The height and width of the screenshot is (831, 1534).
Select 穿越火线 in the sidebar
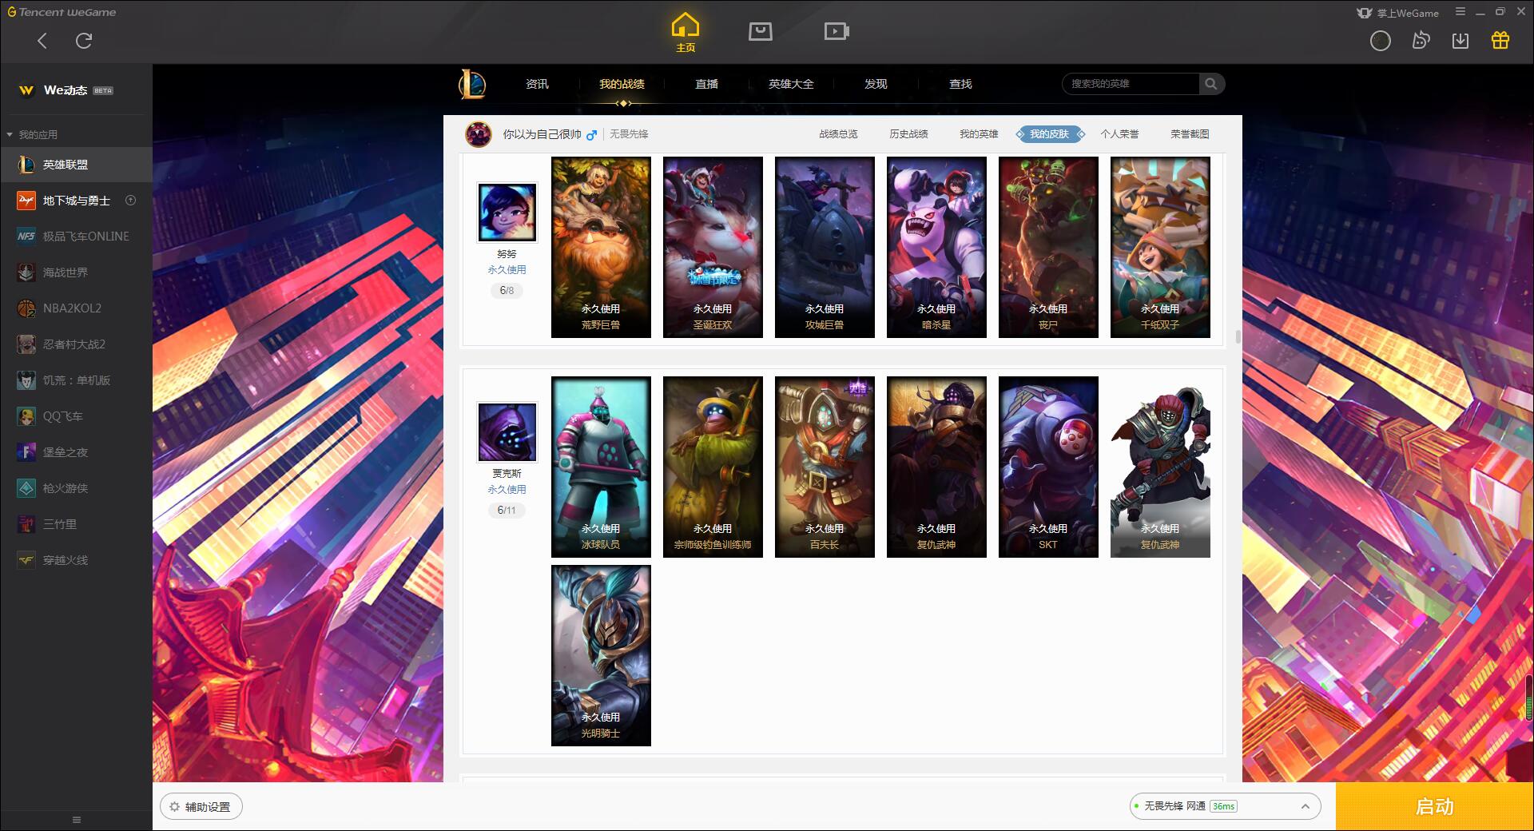[76, 560]
